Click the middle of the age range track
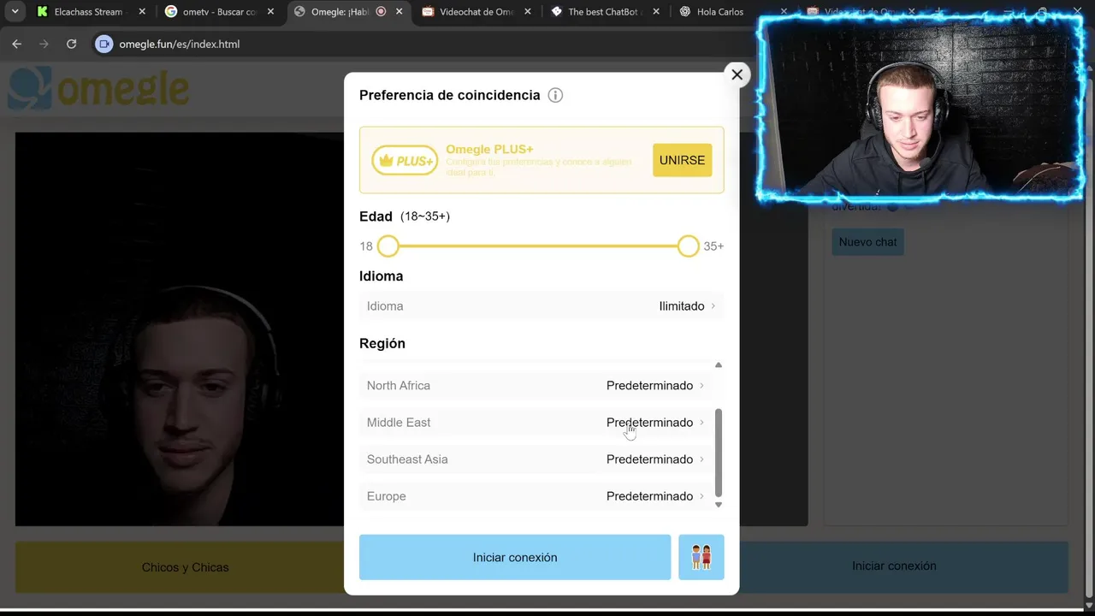This screenshot has width=1095, height=616. [538, 246]
